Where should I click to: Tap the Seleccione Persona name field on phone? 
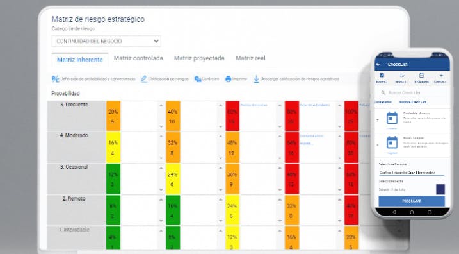[412, 173]
